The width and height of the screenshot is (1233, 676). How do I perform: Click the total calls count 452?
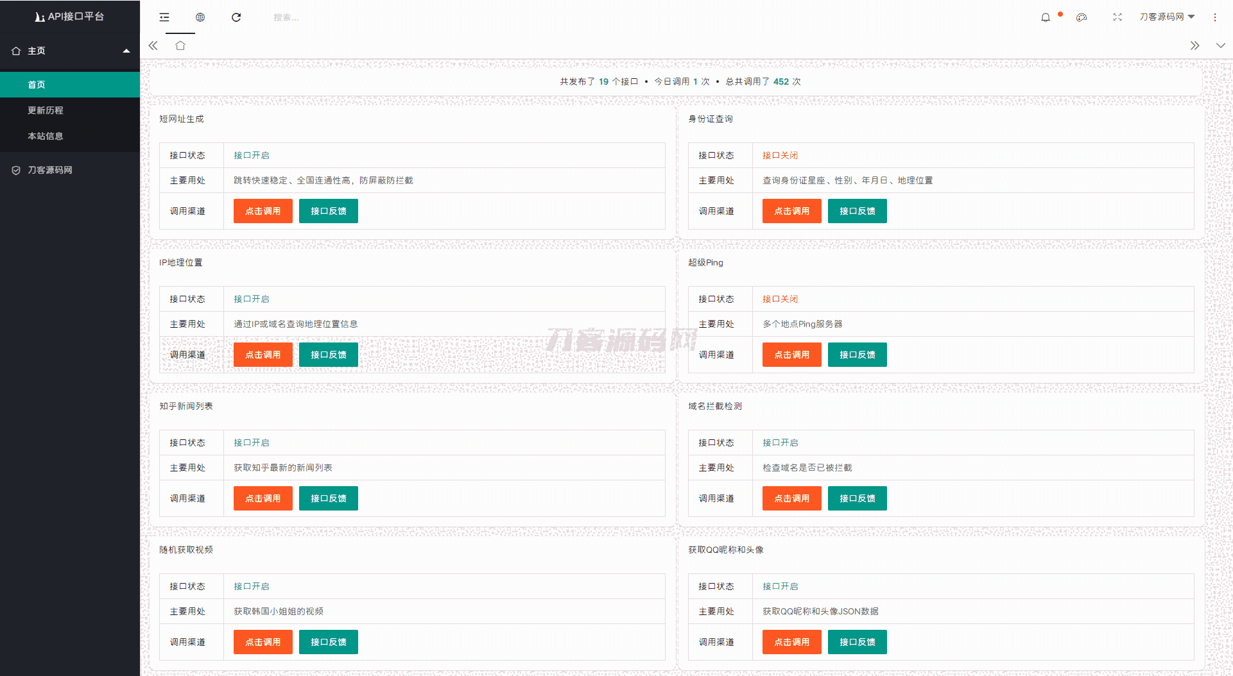(x=781, y=81)
